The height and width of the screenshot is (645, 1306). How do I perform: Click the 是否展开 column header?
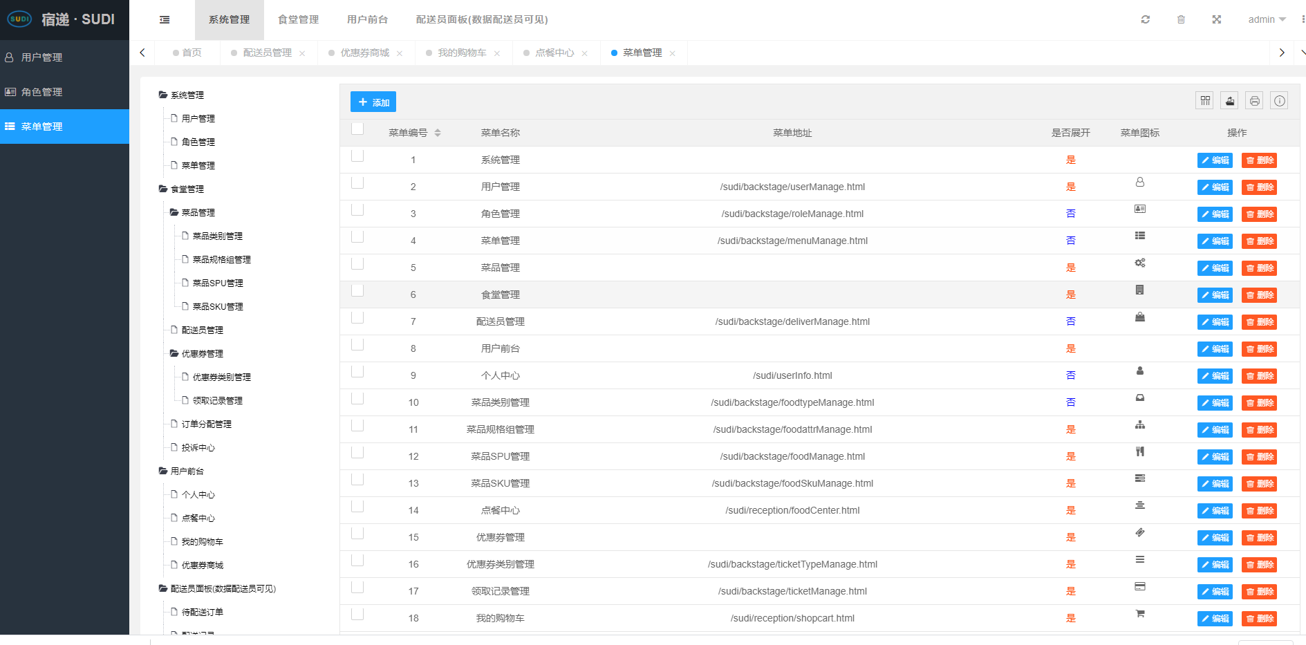coord(1070,133)
